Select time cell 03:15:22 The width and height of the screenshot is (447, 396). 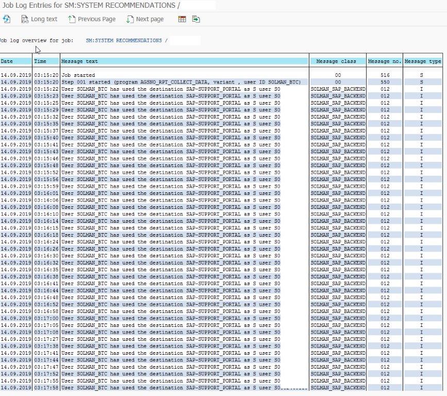pos(46,89)
